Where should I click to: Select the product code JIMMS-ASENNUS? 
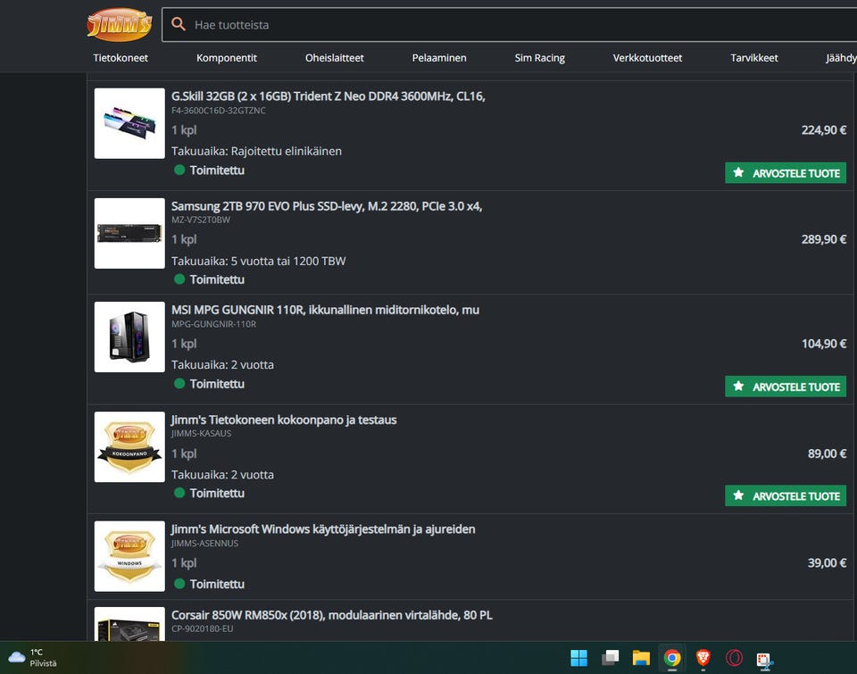point(204,544)
